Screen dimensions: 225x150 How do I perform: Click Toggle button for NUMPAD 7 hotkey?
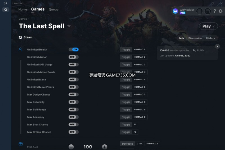(x=126, y=95)
